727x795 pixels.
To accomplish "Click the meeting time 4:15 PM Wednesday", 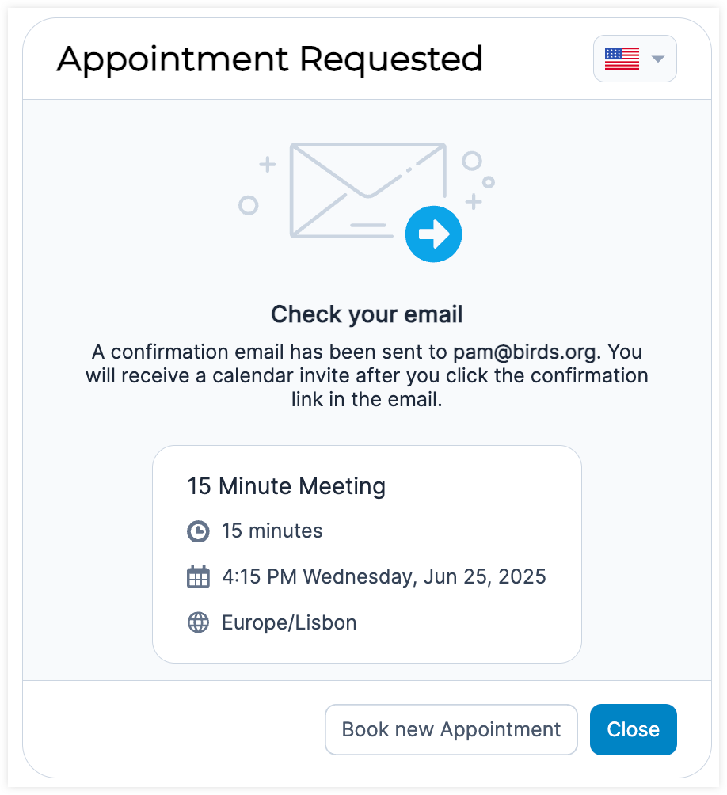I will [383, 577].
